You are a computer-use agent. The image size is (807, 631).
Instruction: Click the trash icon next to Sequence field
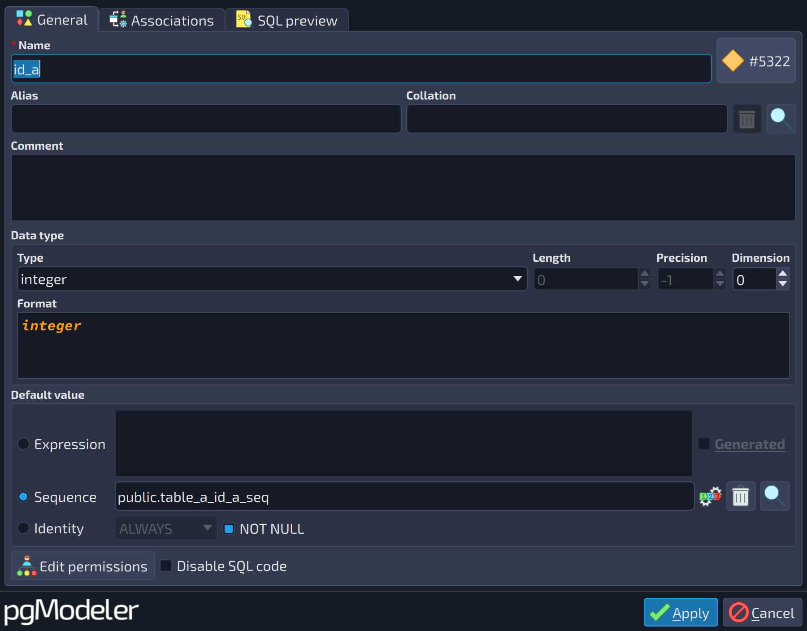pos(741,497)
